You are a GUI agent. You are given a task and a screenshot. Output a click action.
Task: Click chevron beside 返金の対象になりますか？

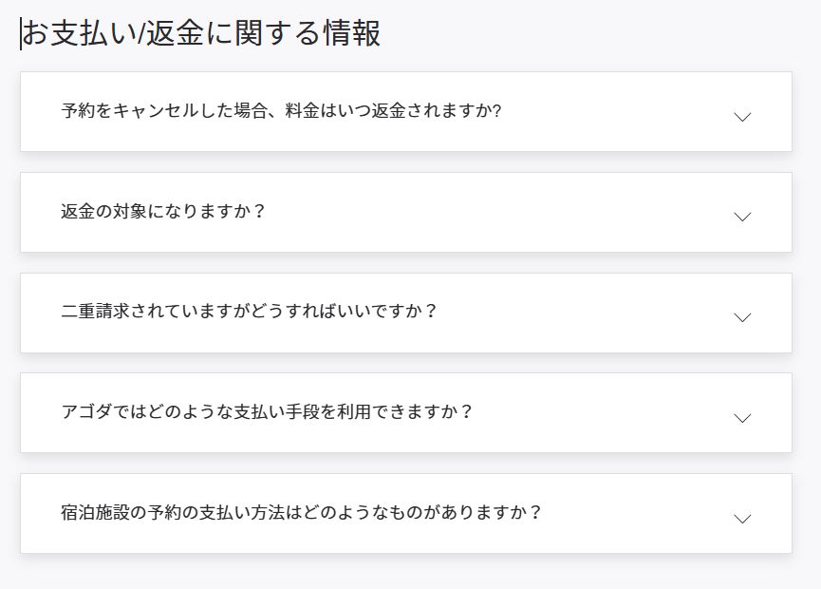743,217
